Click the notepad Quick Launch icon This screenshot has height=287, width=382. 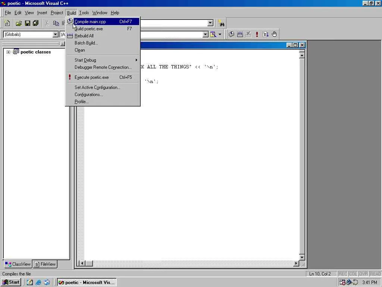coord(30,283)
